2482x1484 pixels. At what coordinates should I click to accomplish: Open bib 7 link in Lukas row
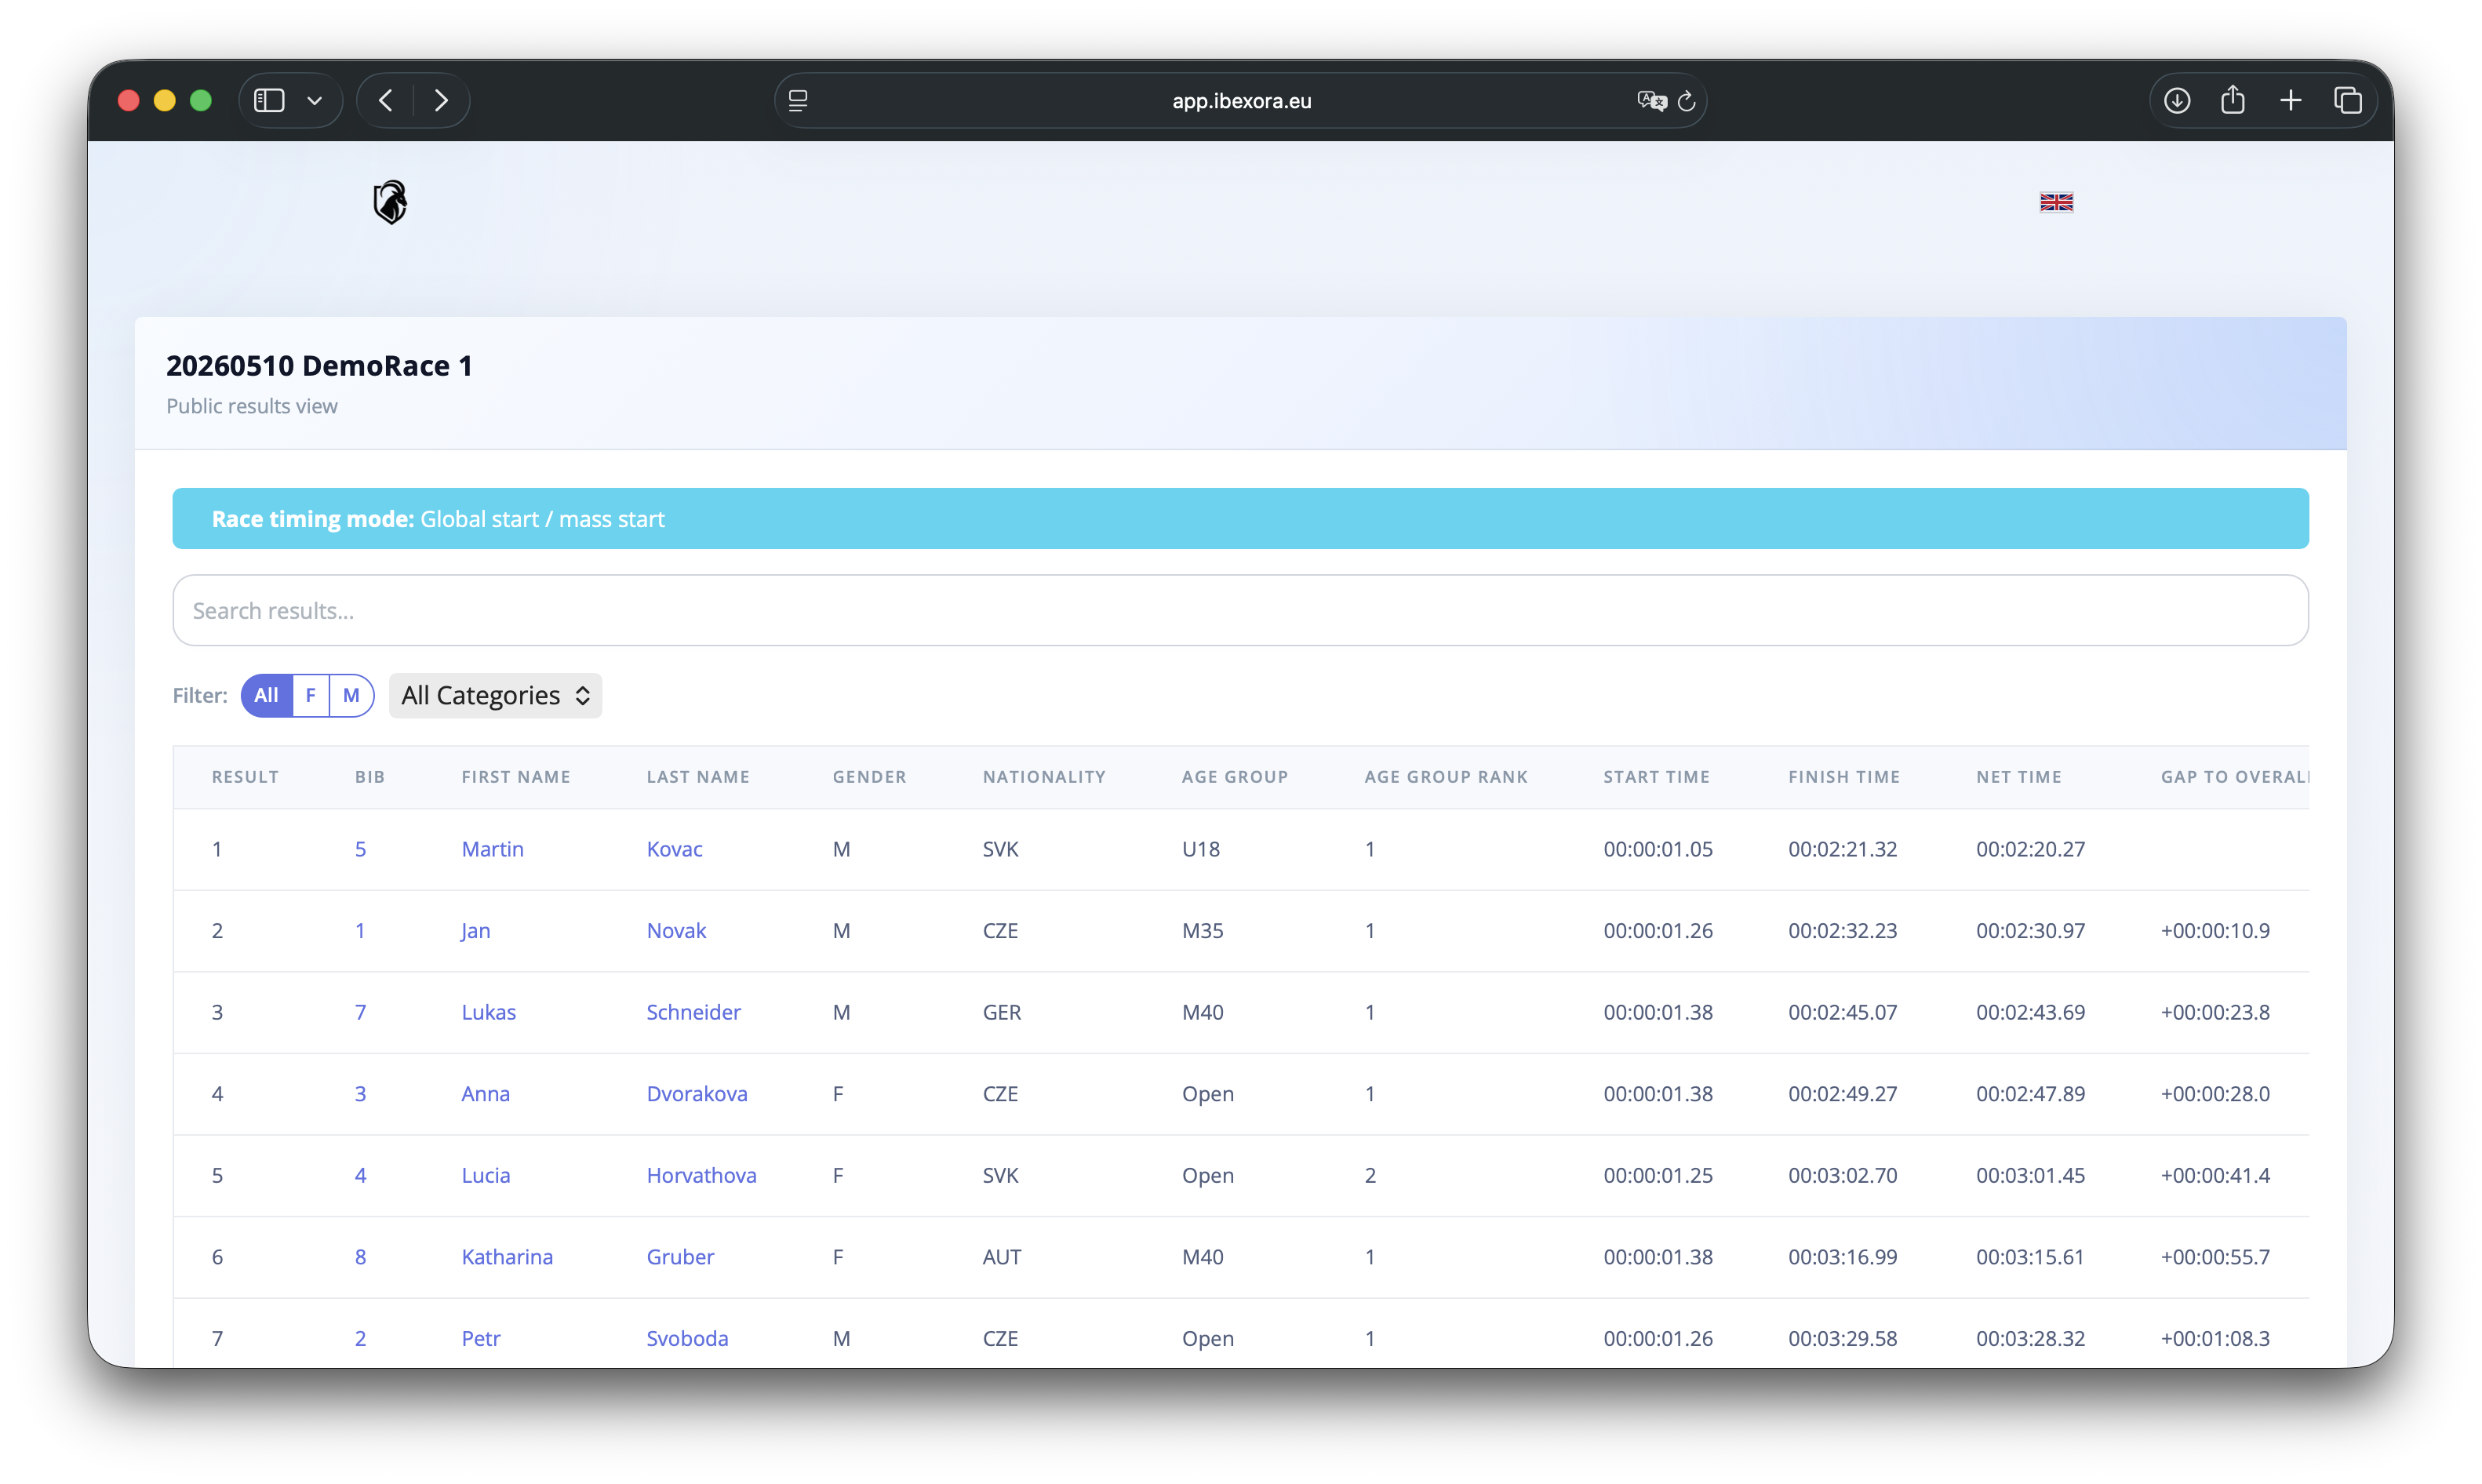(360, 1012)
